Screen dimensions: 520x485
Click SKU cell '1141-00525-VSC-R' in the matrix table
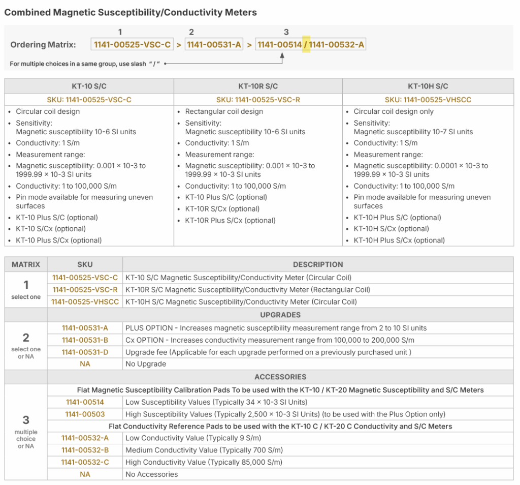point(85,290)
